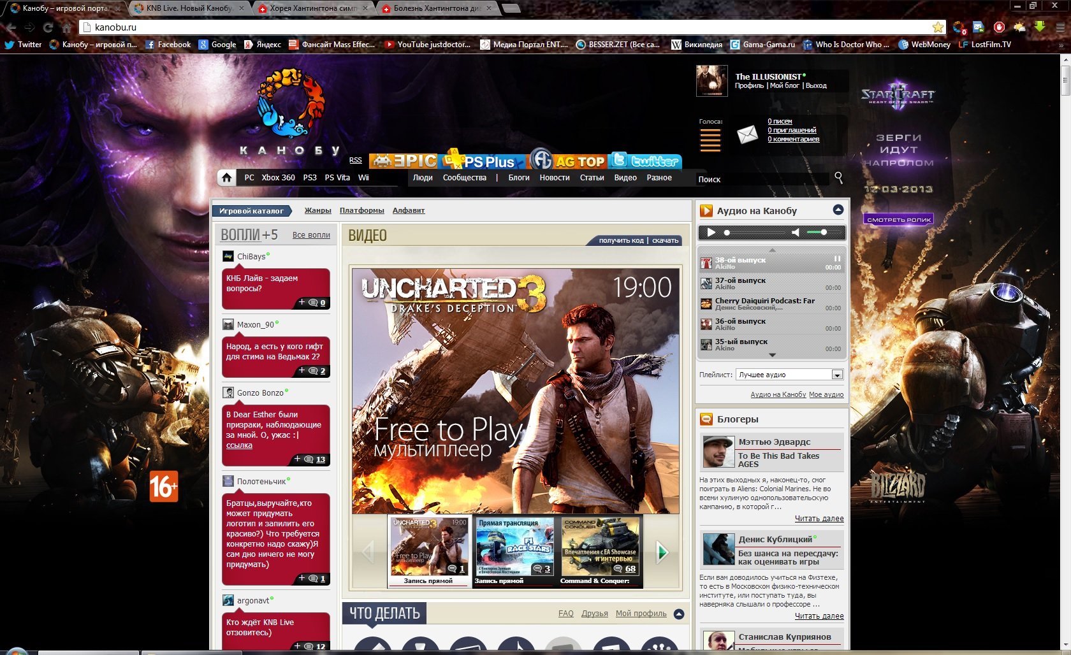Click the Kanobu logo
Viewport: 1071px width, 655px height.
[x=291, y=112]
